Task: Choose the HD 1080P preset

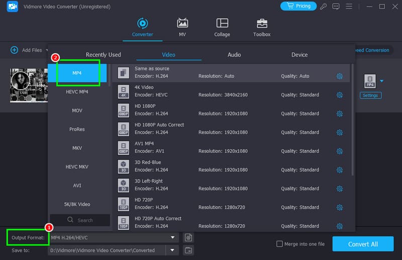Action: (x=231, y=110)
